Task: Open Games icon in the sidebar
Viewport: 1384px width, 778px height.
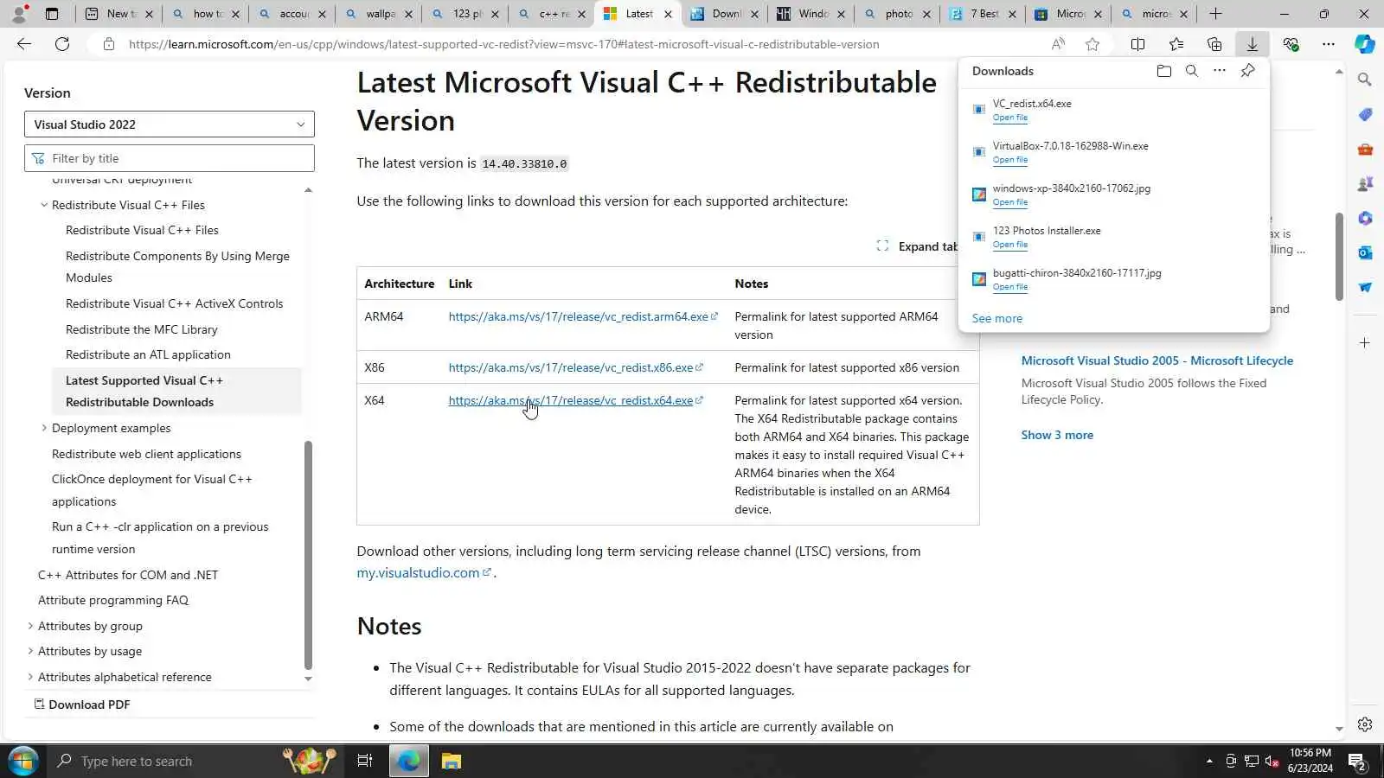Action: 1365,183
